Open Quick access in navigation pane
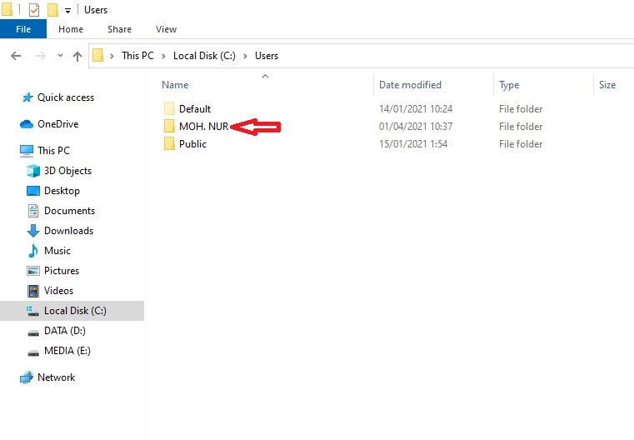The height and width of the screenshot is (440, 634). [66, 97]
